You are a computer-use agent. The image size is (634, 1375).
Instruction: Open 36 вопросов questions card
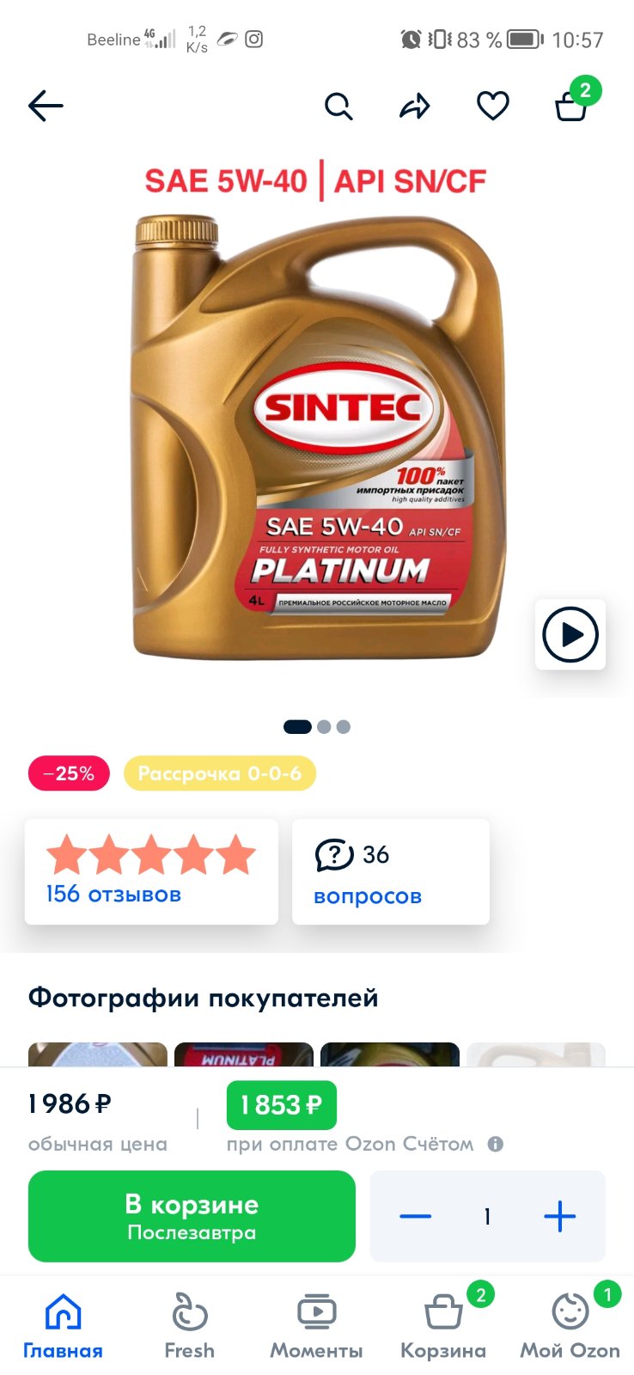pyautogui.click(x=391, y=871)
